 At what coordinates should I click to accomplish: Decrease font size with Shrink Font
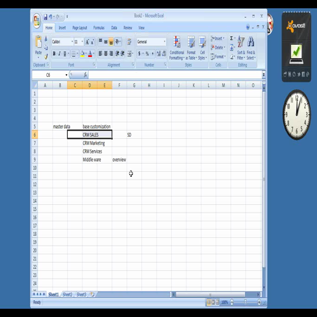[x=93, y=42]
